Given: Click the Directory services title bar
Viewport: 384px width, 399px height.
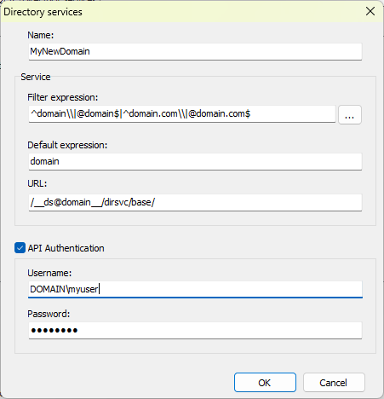Looking at the screenshot, I should click(181, 12).
